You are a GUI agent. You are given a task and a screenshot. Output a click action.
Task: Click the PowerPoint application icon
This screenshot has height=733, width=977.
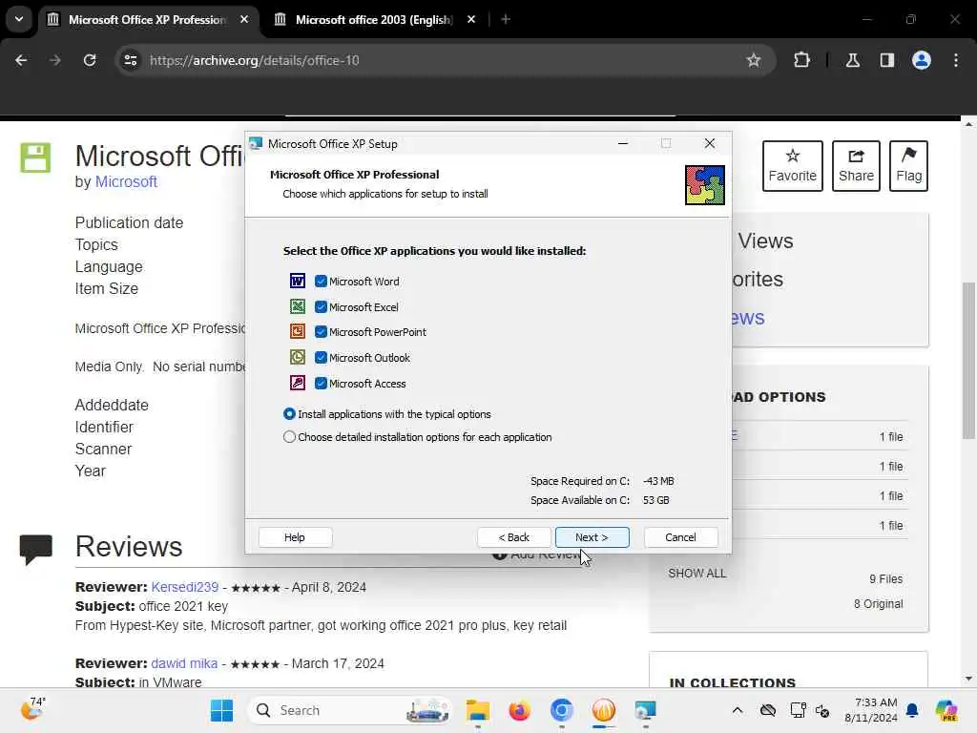298,331
